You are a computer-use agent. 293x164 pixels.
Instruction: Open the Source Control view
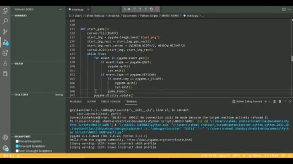pyautogui.click(x=5, y=31)
